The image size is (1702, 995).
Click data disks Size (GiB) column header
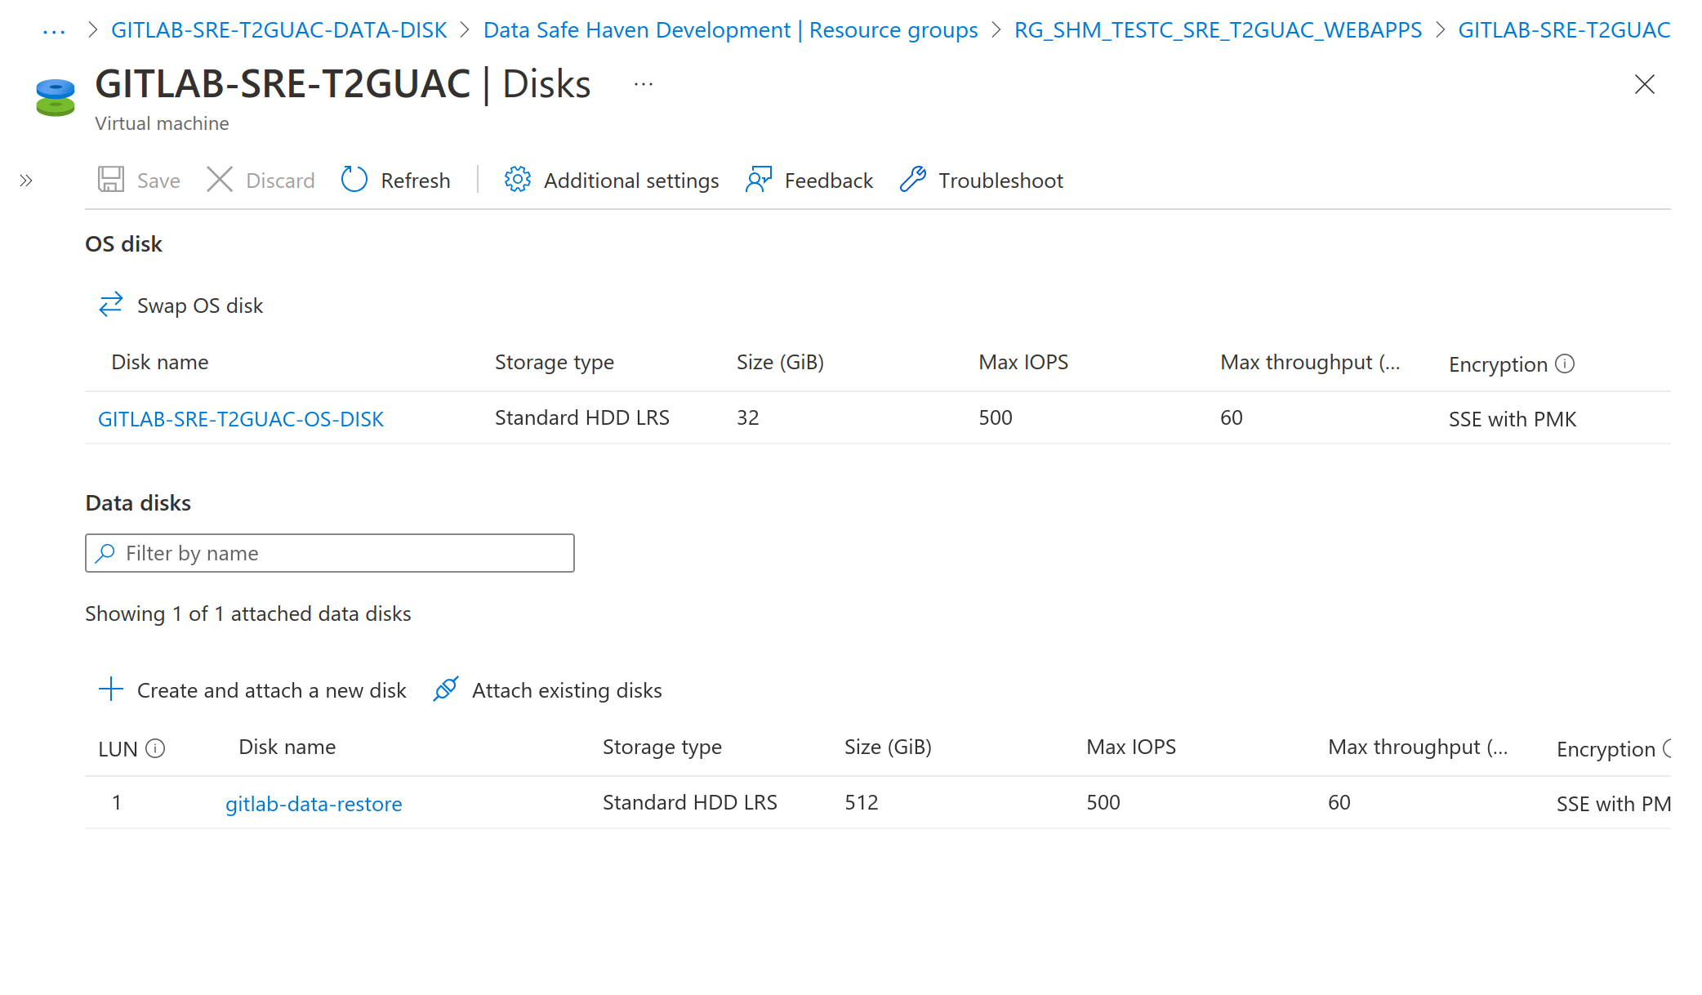(x=888, y=747)
